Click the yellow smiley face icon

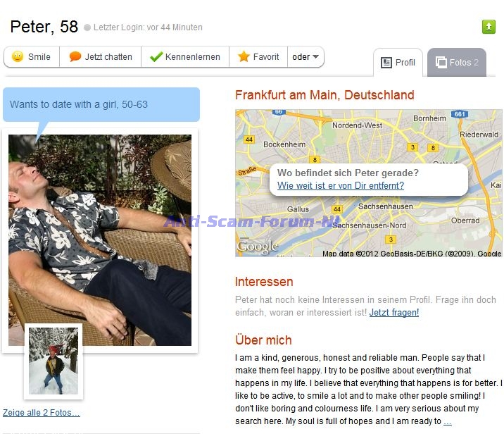pyautogui.click(x=18, y=56)
